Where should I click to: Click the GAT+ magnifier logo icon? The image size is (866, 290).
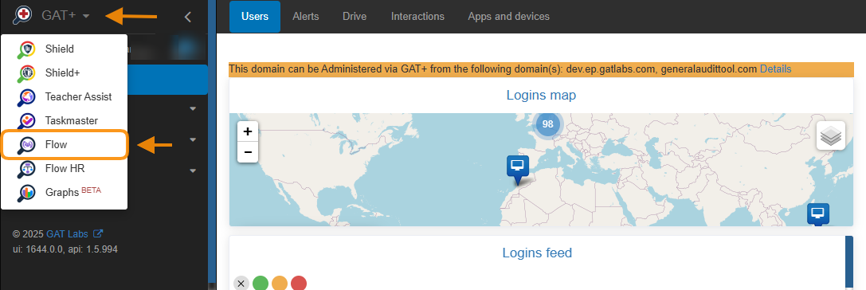(22, 15)
